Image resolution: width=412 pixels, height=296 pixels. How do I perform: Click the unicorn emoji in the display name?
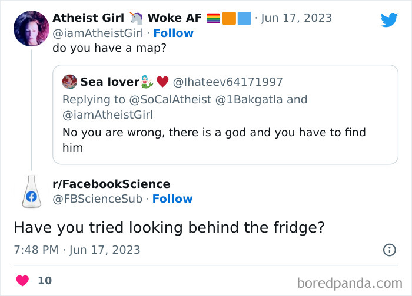pos(138,18)
